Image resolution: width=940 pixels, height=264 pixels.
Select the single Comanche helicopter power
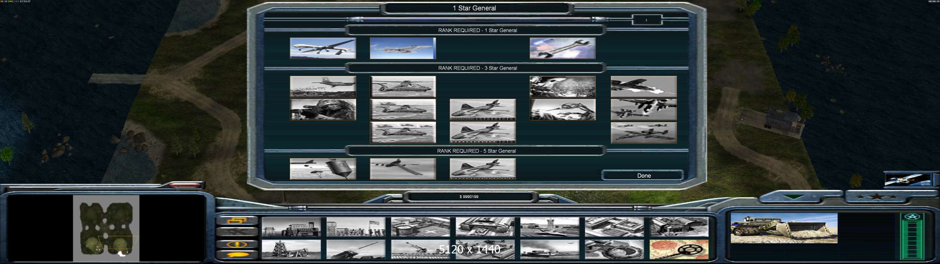point(403,86)
